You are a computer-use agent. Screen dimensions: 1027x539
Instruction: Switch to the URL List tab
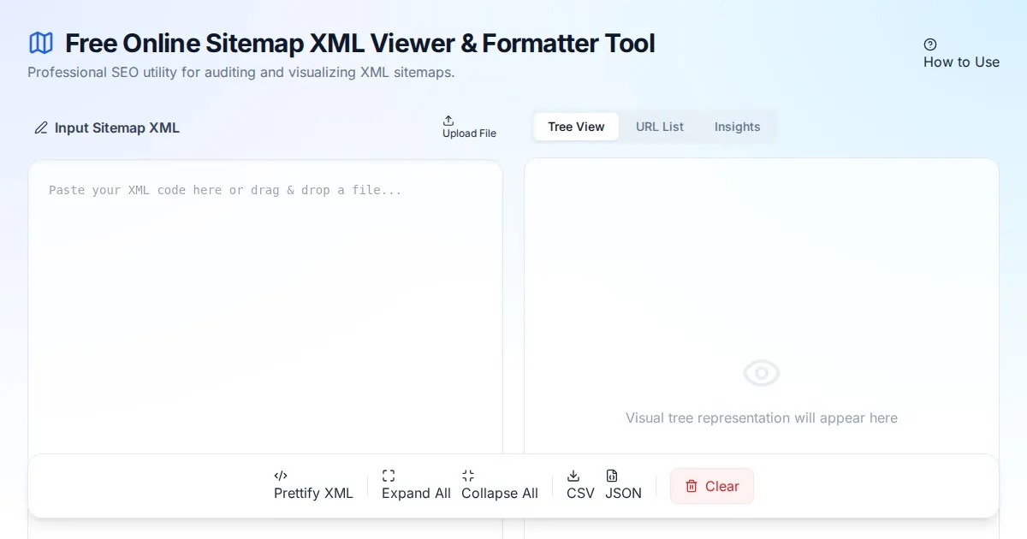(660, 127)
